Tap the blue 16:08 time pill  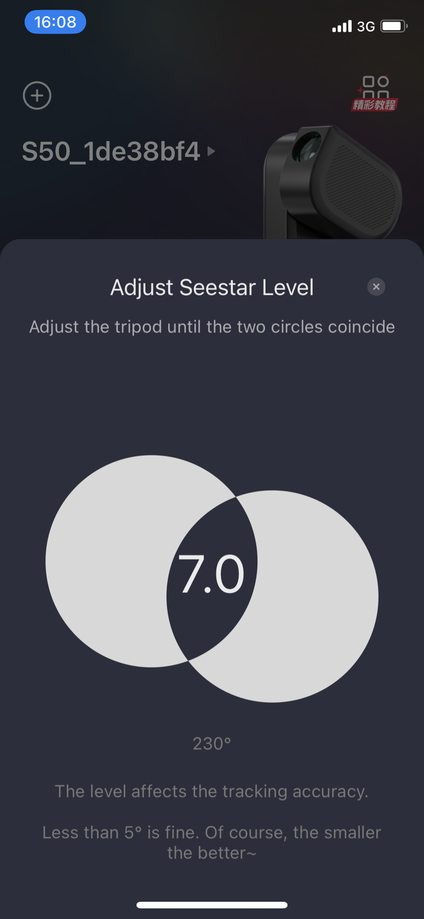[x=55, y=22]
